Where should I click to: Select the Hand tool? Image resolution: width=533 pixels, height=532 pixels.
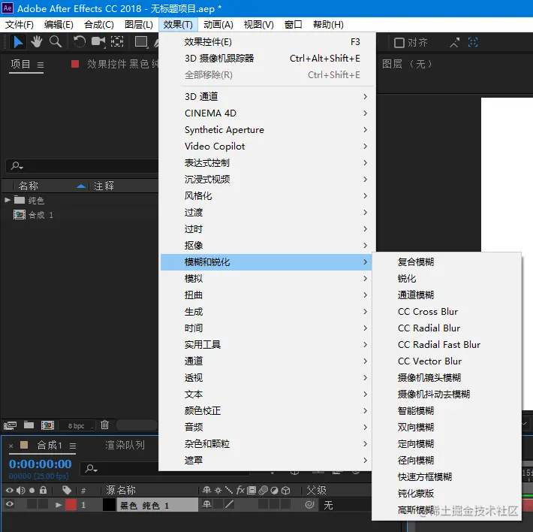36,42
